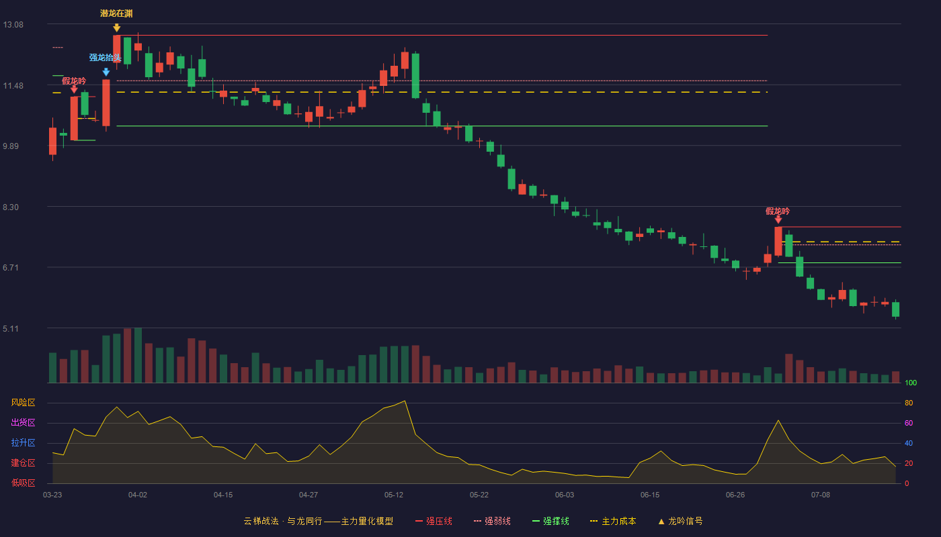Select the 低吸区 zone label
Image resolution: width=941 pixels, height=537 pixels.
[23, 483]
